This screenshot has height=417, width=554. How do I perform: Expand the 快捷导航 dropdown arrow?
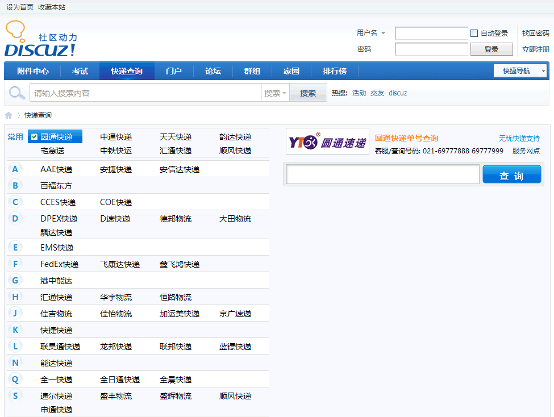(543, 71)
